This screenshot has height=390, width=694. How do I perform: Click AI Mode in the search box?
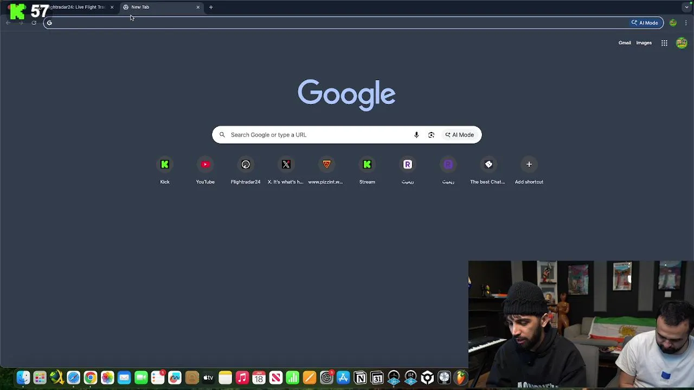tap(459, 135)
